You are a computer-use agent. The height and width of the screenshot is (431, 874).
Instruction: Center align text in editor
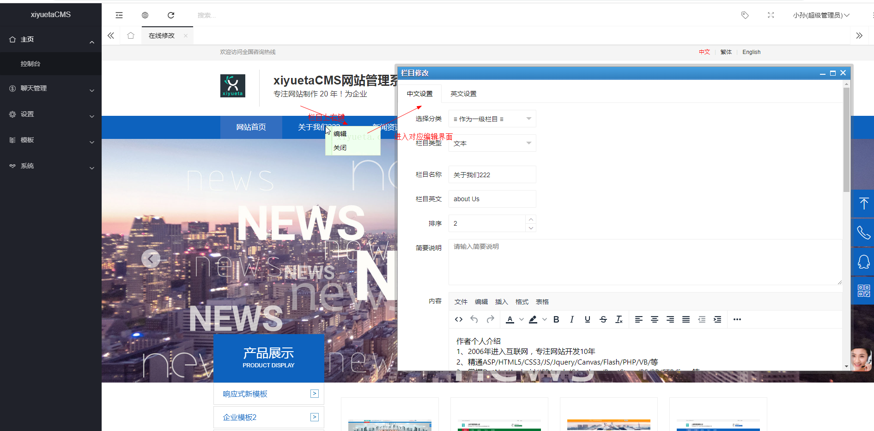point(655,319)
